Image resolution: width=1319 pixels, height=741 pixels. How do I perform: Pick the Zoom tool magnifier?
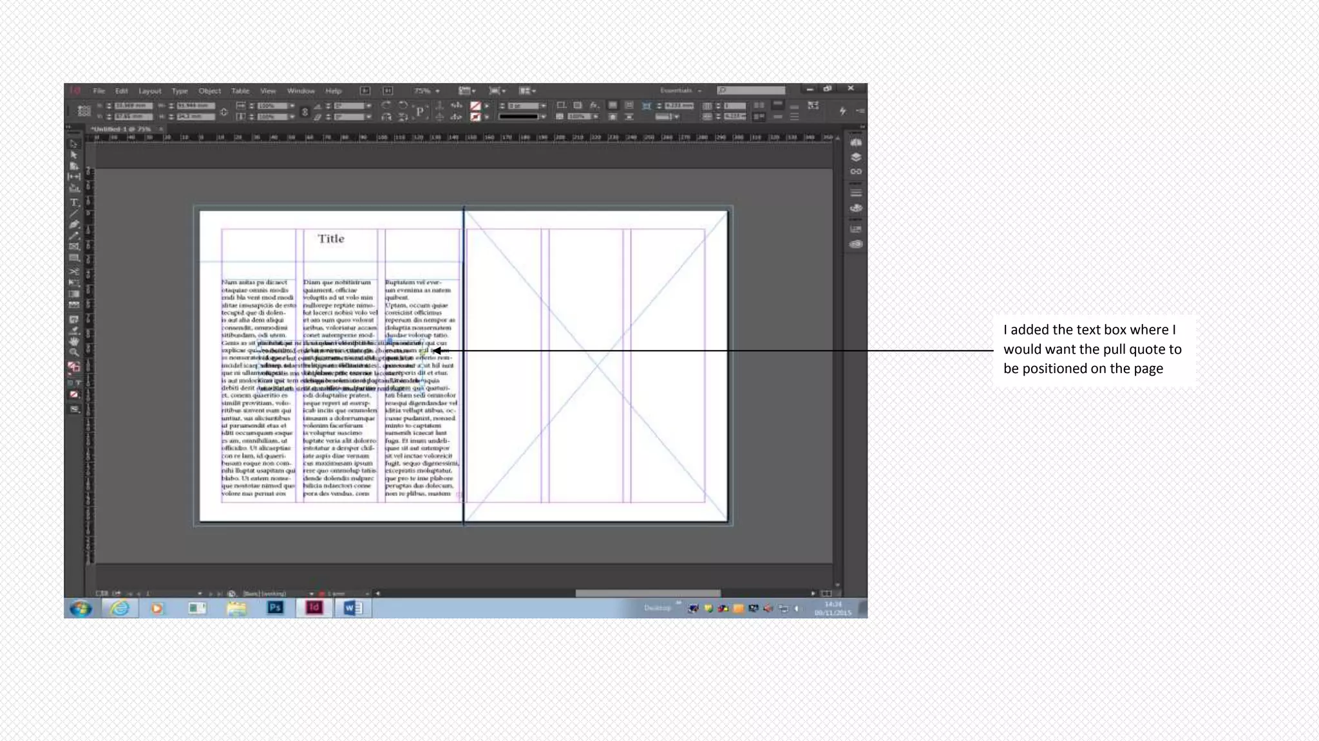tap(74, 352)
